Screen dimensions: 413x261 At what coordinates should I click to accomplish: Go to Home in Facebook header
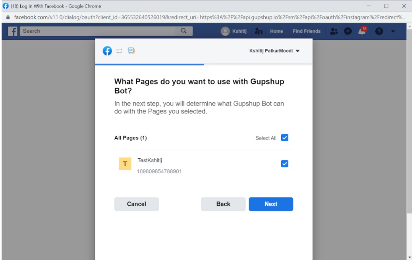coord(276,31)
